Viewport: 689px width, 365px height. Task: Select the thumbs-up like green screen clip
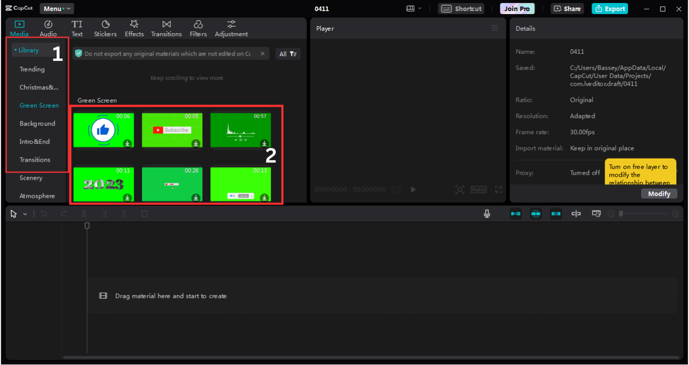[103, 130]
